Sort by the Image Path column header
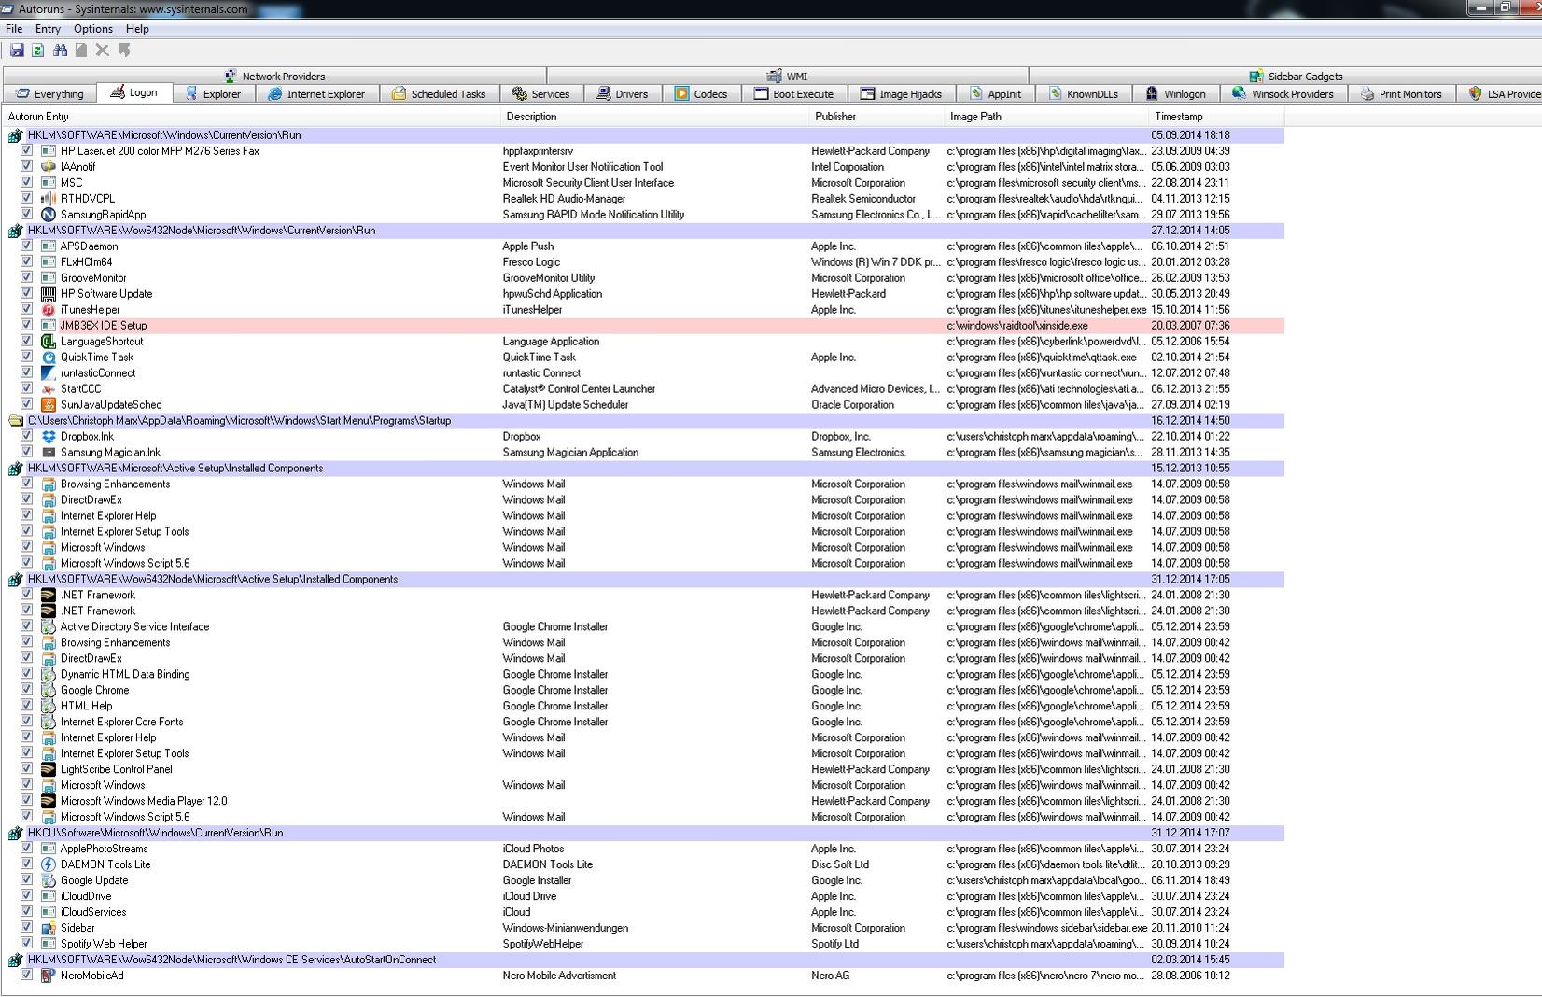 tap(1046, 117)
